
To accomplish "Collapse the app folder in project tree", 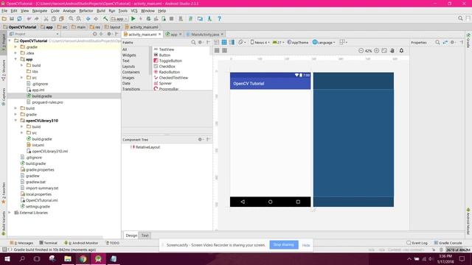I will pos(15,59).
